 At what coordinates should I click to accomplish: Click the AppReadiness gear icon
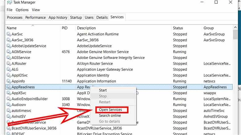(x=9, y=87)
